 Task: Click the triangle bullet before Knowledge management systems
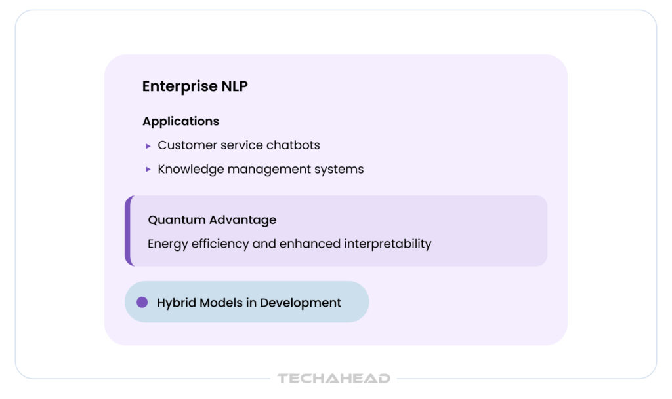click(x=148, y=169)
